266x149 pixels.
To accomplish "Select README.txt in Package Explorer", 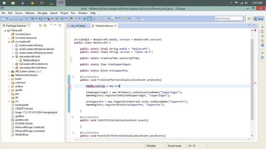I will [22, 135].
